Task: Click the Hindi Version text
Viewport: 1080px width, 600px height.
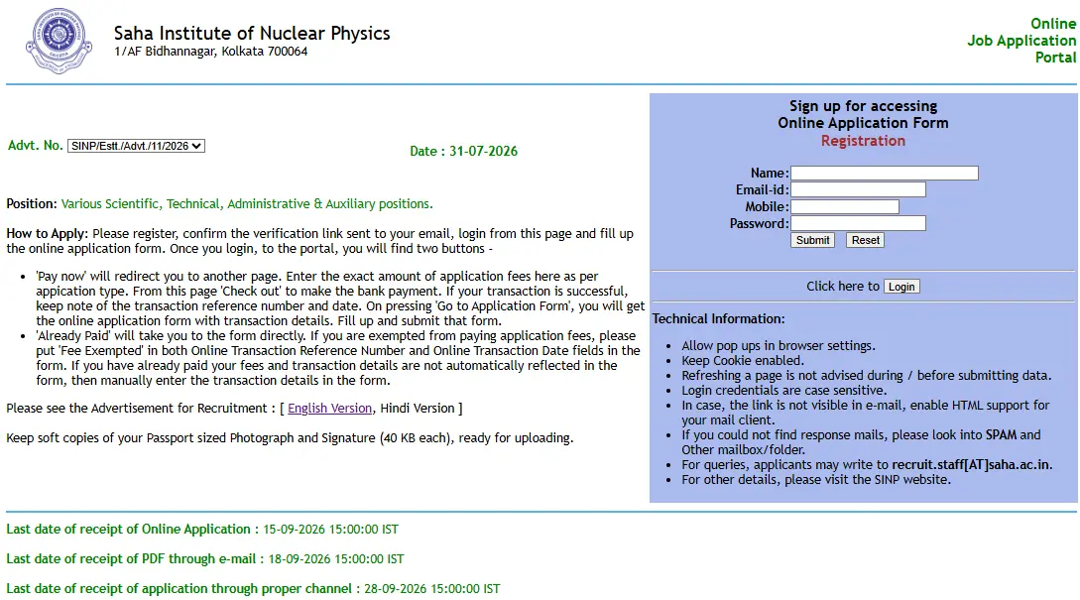Action: (418, 409)
